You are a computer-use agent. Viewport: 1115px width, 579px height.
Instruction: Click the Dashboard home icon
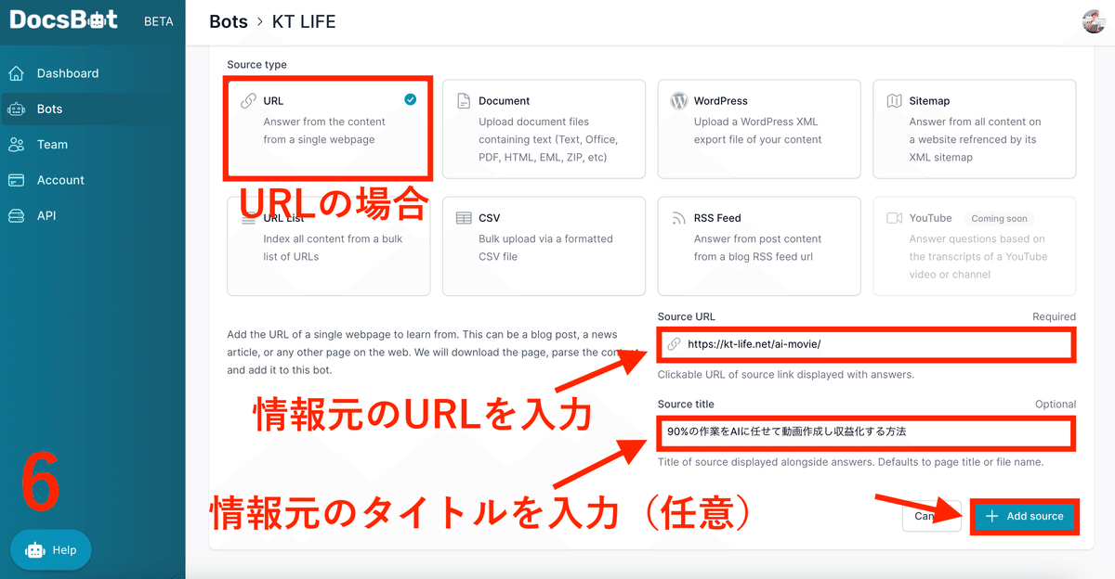coord(16,73)
